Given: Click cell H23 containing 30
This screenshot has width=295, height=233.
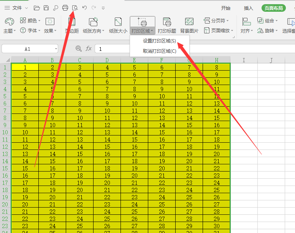Looking at the screenshot, I should (x=217, y=226).
